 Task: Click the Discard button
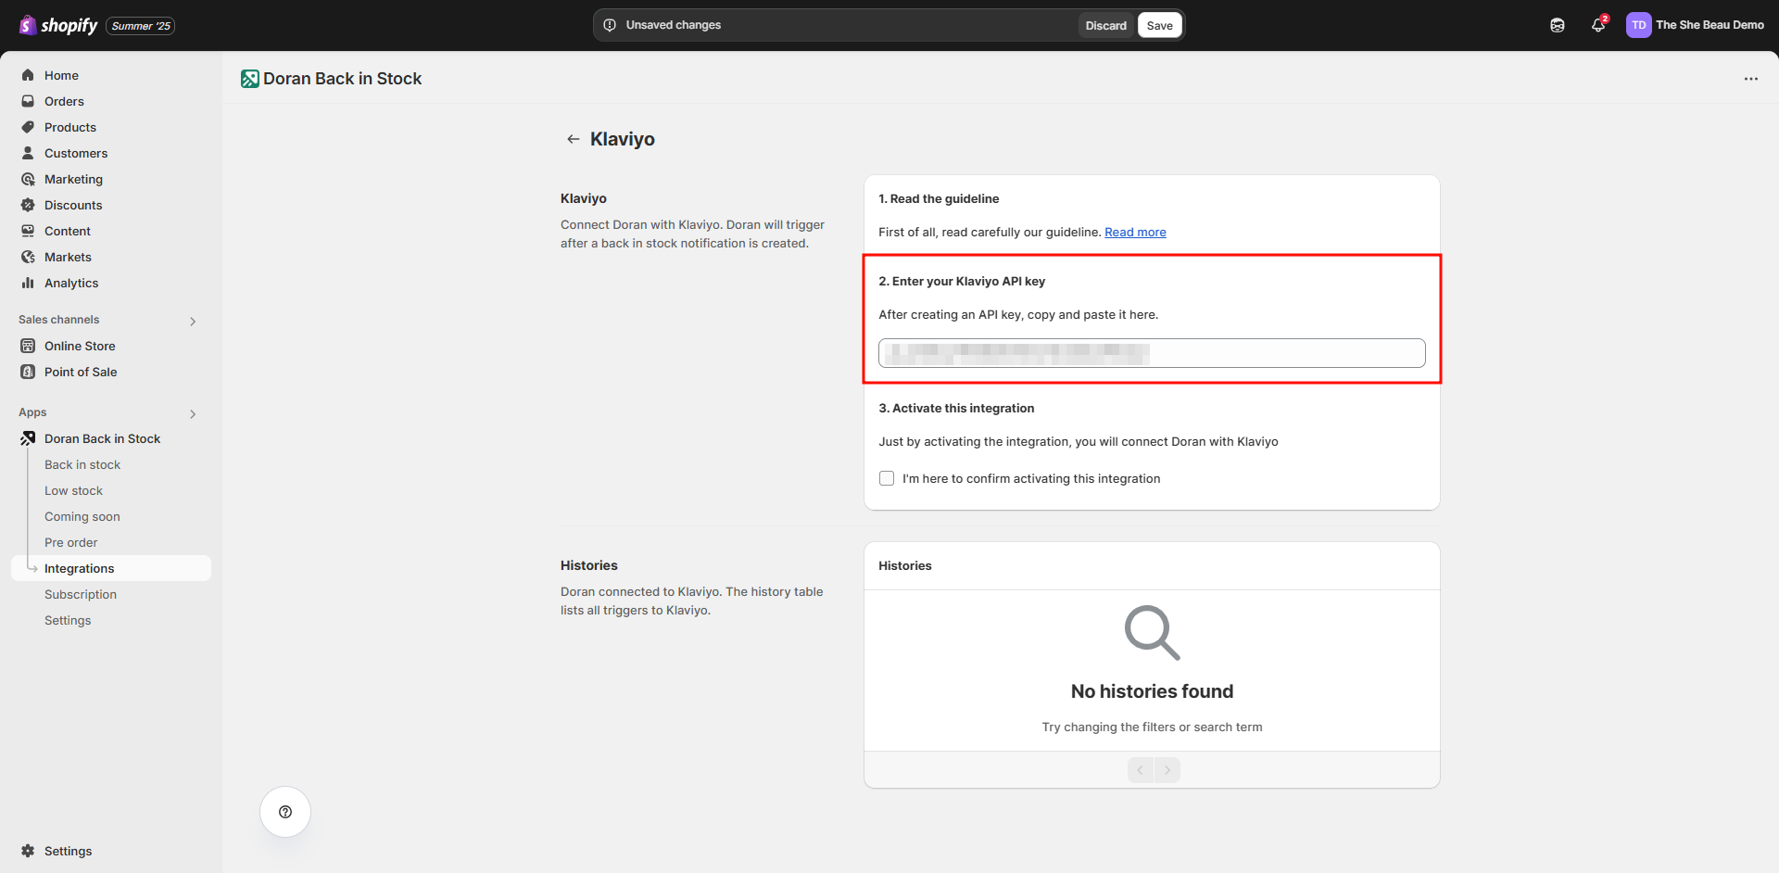point(1105,25)
